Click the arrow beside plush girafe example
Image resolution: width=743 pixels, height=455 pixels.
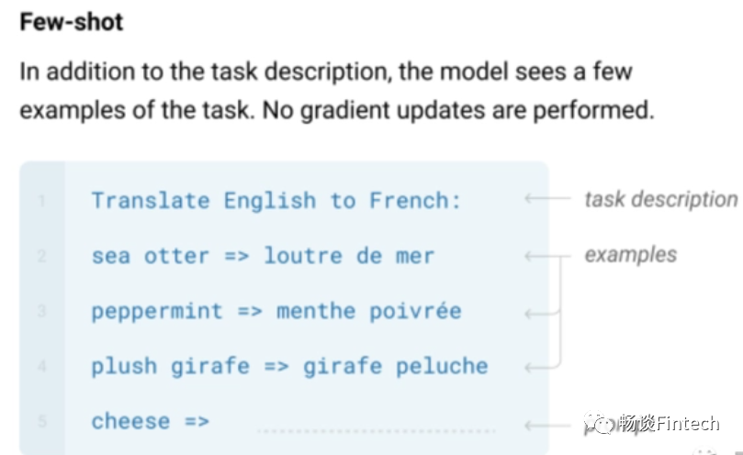542,369
